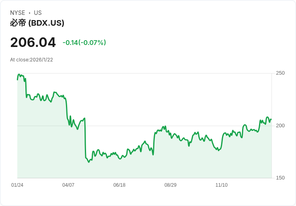Select the 11/10 date on x-axis
The height and width of the screenshot is (206, 296).
click(x=222, y=185)
